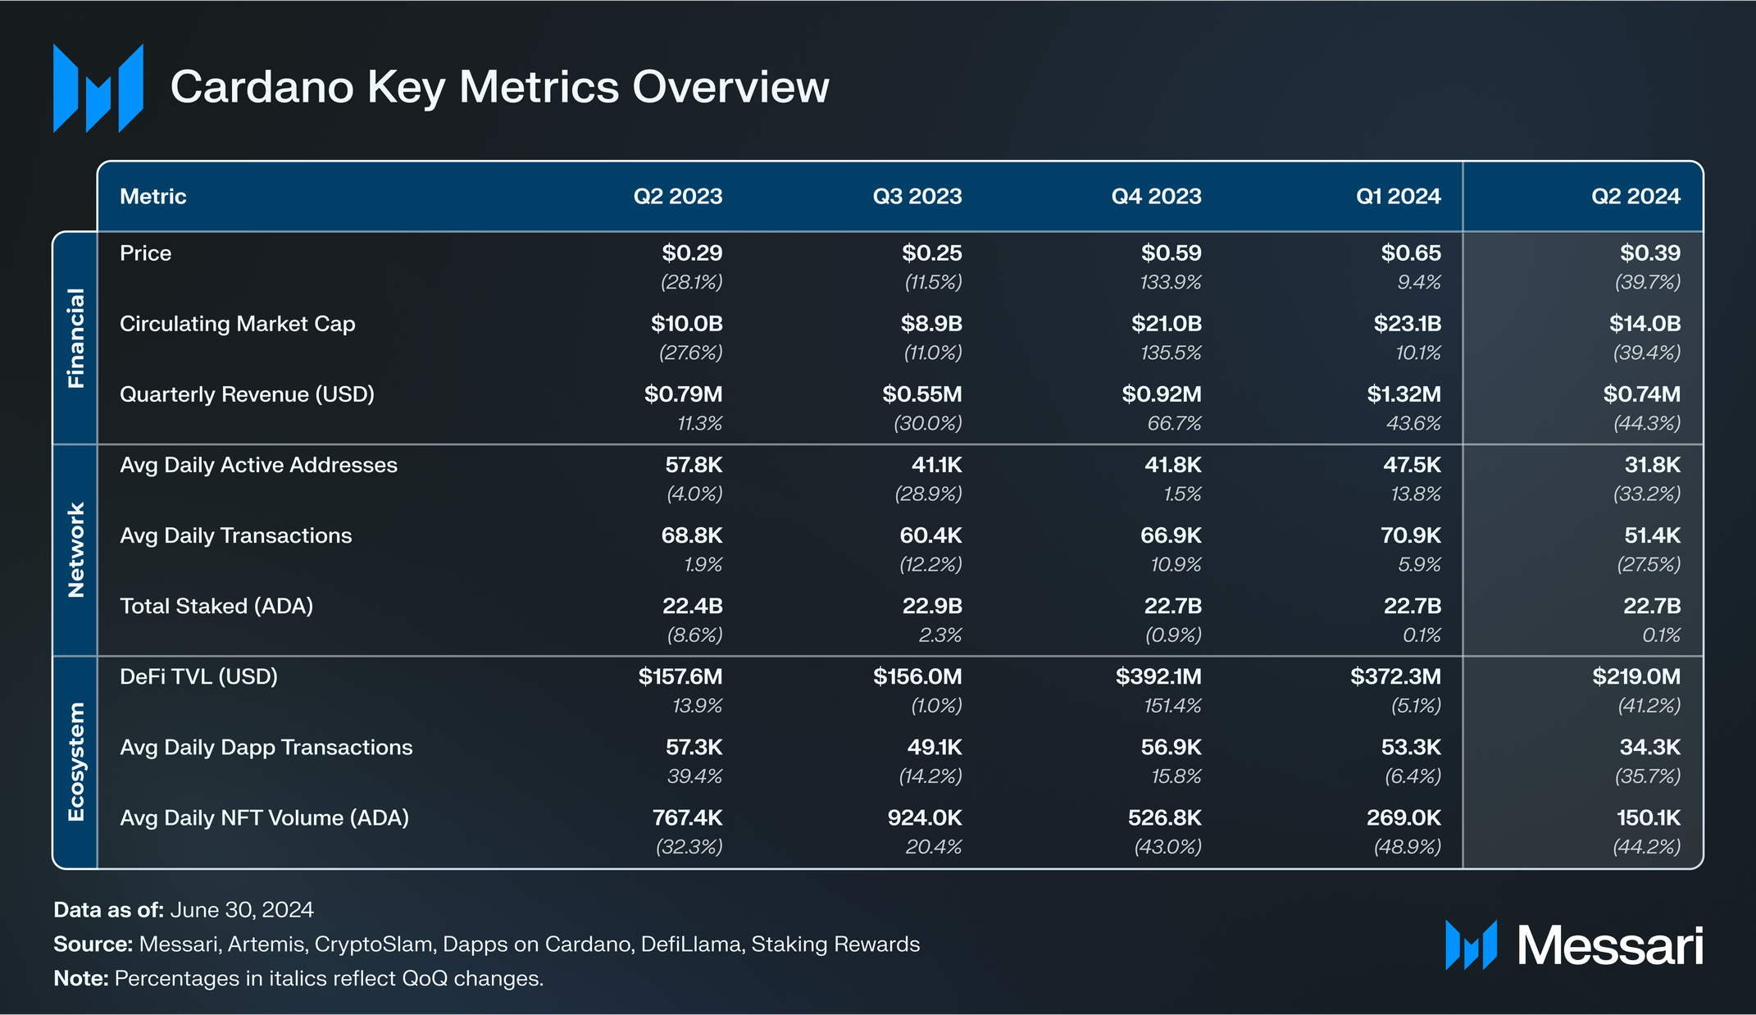1756x1015 pixels.
Task: Click the Q4 2023 column header
Action: (x=1156, y=197)
